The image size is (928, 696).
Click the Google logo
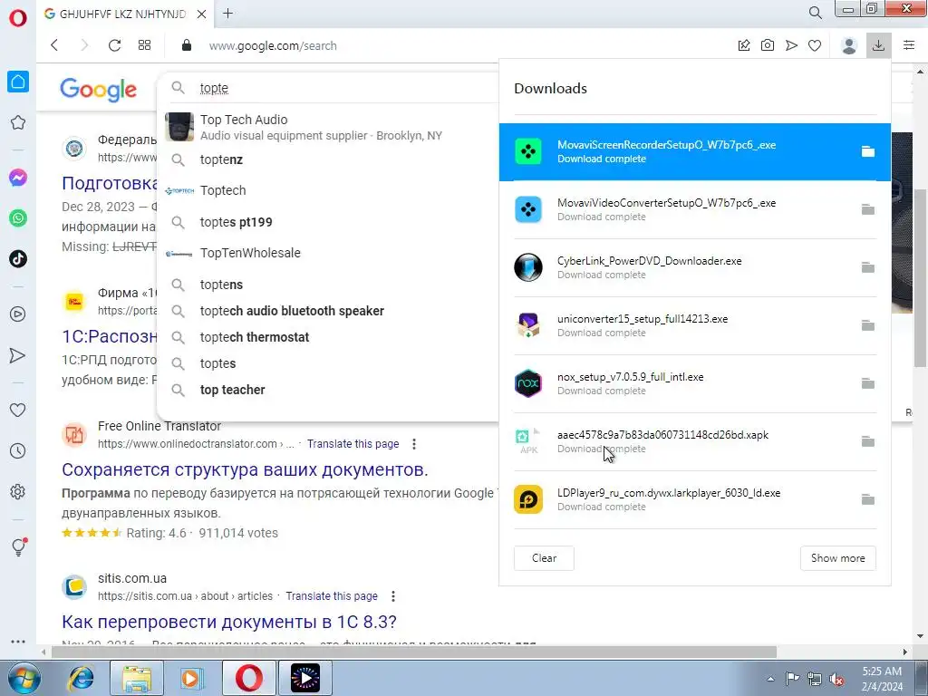(x=98, y=90)
